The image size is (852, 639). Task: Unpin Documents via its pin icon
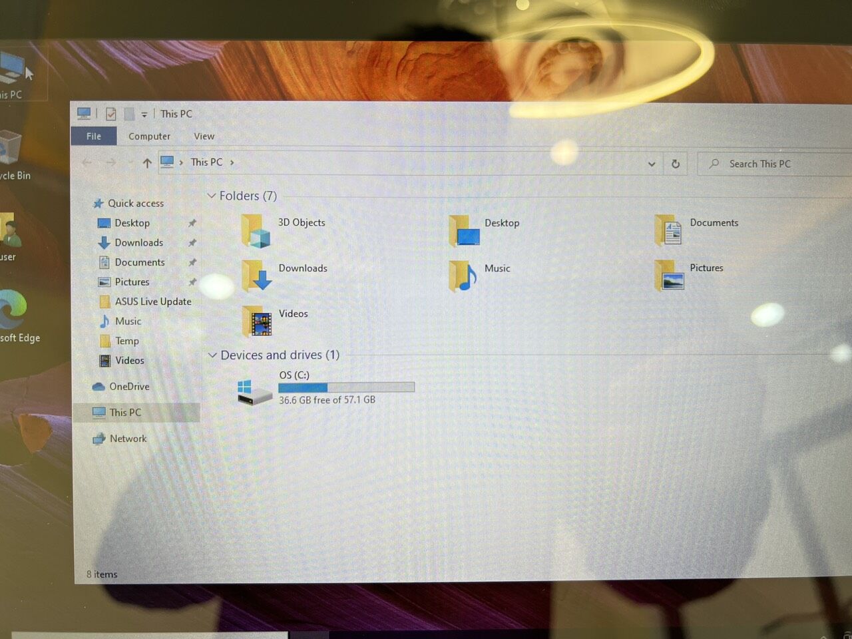tap(192, 262)
